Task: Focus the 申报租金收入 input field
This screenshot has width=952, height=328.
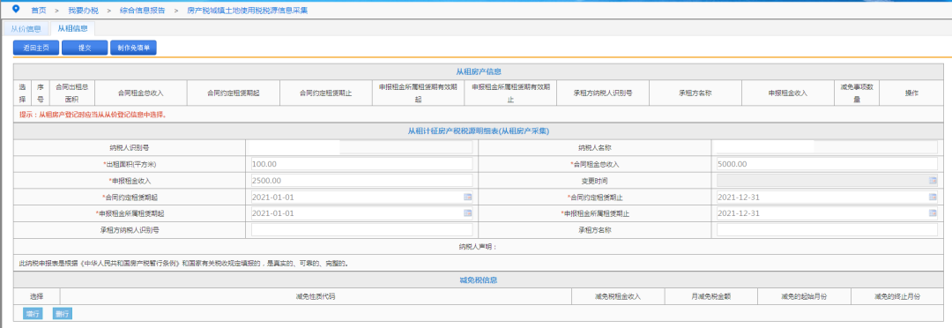Action: click(x=362, y=181)
